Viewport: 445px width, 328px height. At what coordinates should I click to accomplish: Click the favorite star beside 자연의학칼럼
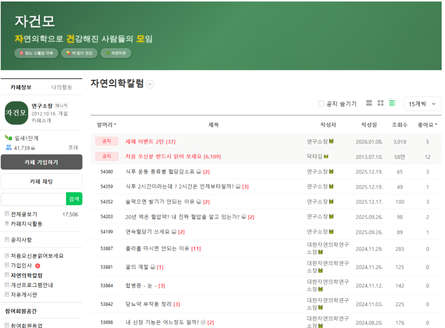click(150, 84)
